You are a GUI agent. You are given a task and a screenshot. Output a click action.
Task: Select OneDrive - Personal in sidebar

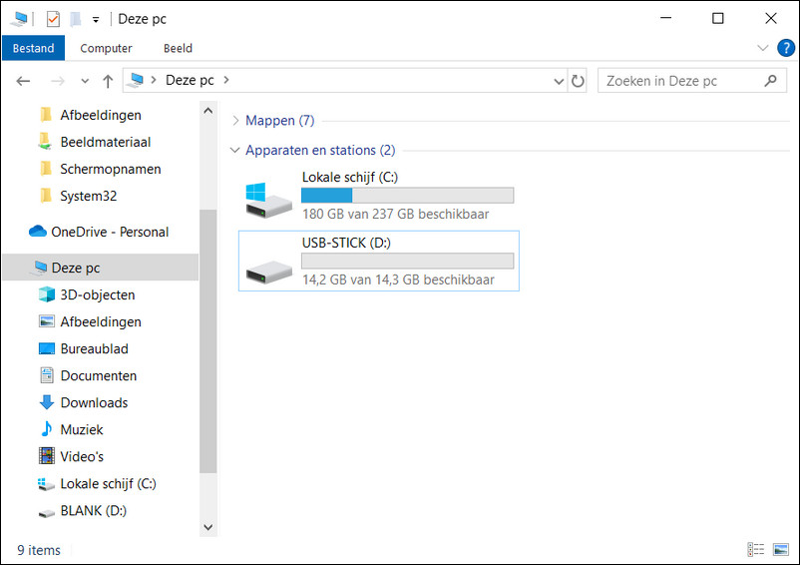click(x=110, y=232)
